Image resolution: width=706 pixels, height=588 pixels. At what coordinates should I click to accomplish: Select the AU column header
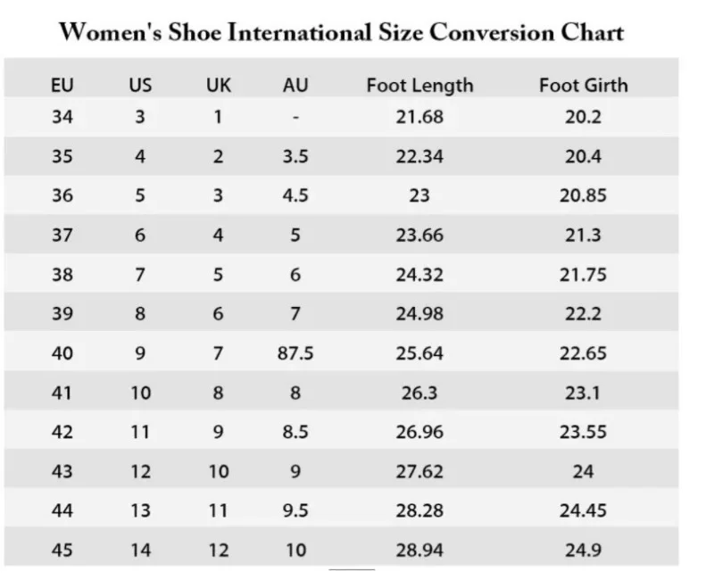coord(295,86)
